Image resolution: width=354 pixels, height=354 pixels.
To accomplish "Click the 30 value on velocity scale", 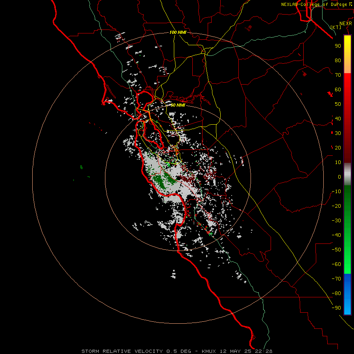I will click(338, 133).
